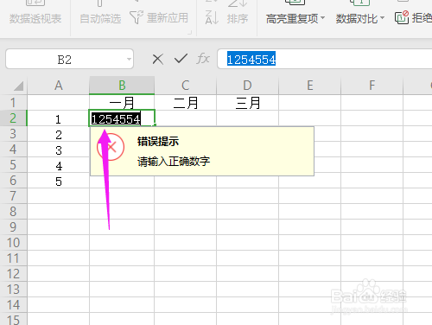The image size is (432, 325).
Task: Click the fx insert function icon
Action: click(x=203, y=59)
